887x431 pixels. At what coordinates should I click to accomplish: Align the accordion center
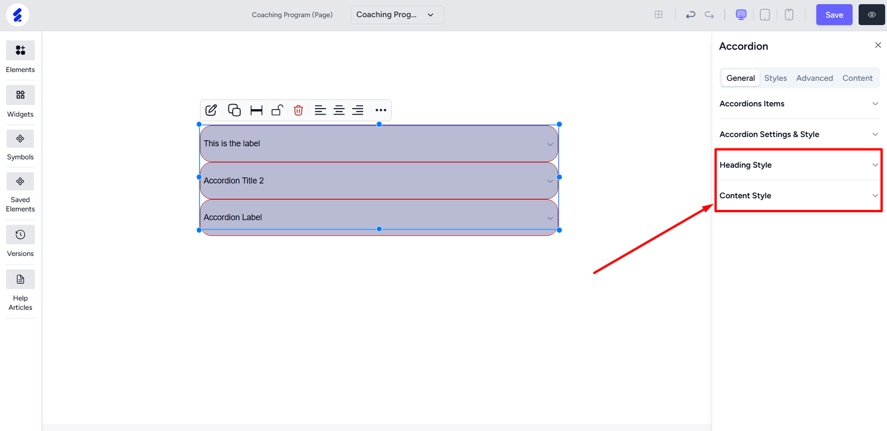(x=339, y=110)
